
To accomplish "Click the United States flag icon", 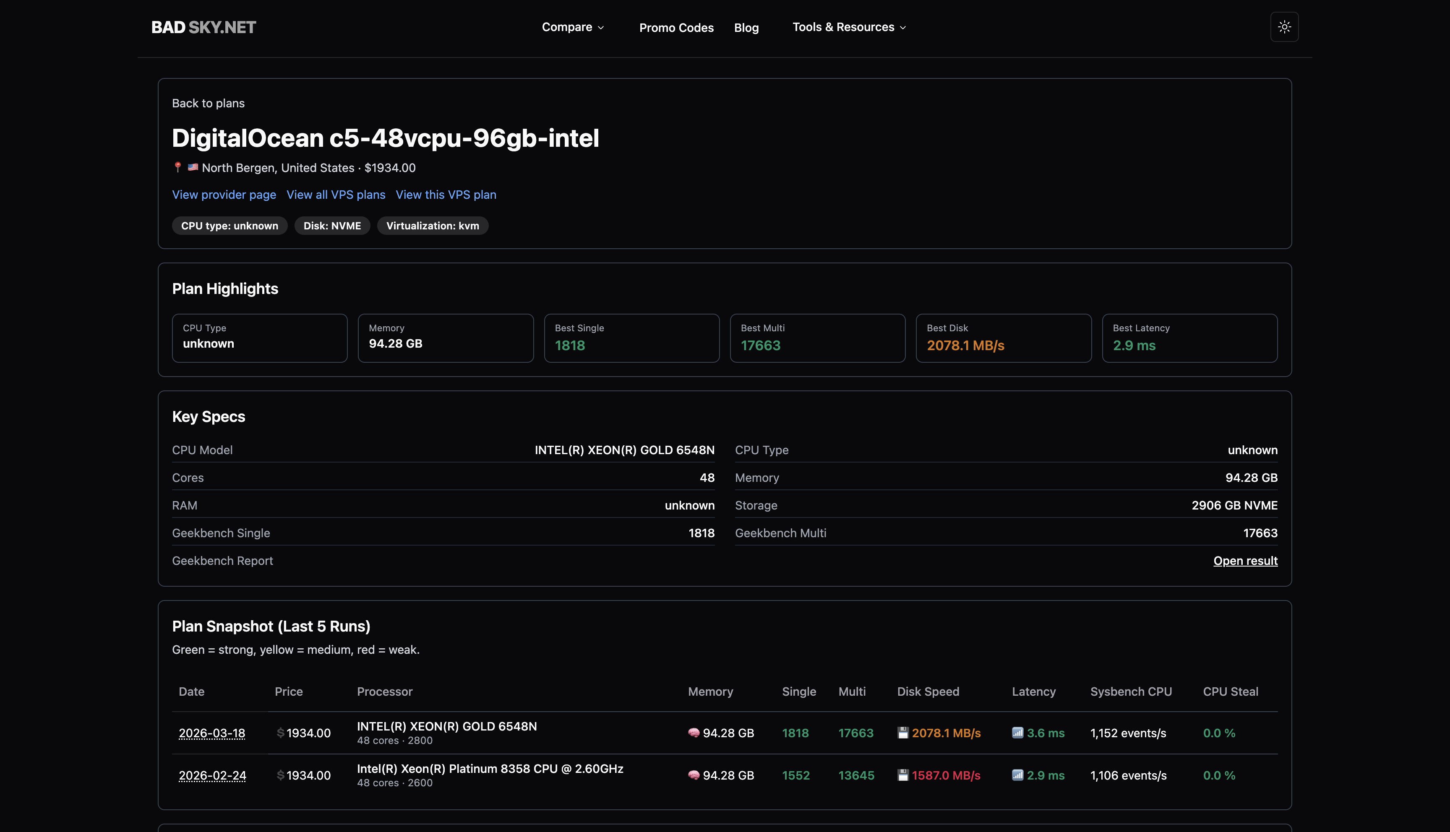I will pos(193,167).
